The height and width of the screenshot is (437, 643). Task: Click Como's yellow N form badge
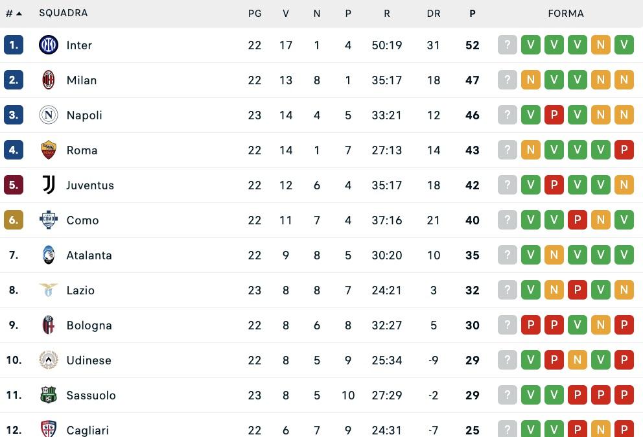[x=601, y=220]
